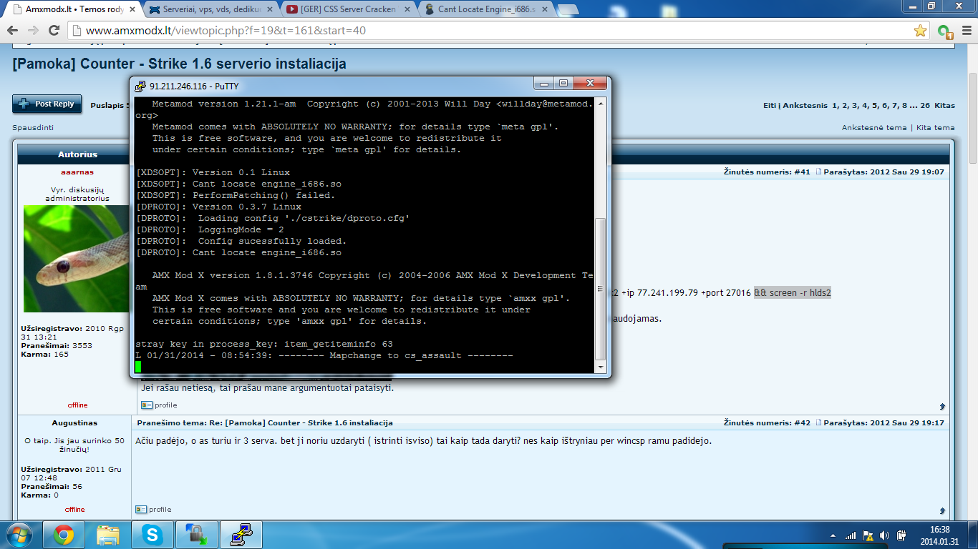Click the power plug icon in system tray

pyautogui.click(x=902, y=535)
